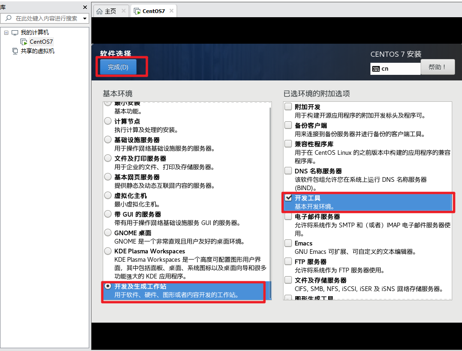The image size is (462, 351).
Task: Click the text 执行计算及处理的安装。
Action: 146,130
